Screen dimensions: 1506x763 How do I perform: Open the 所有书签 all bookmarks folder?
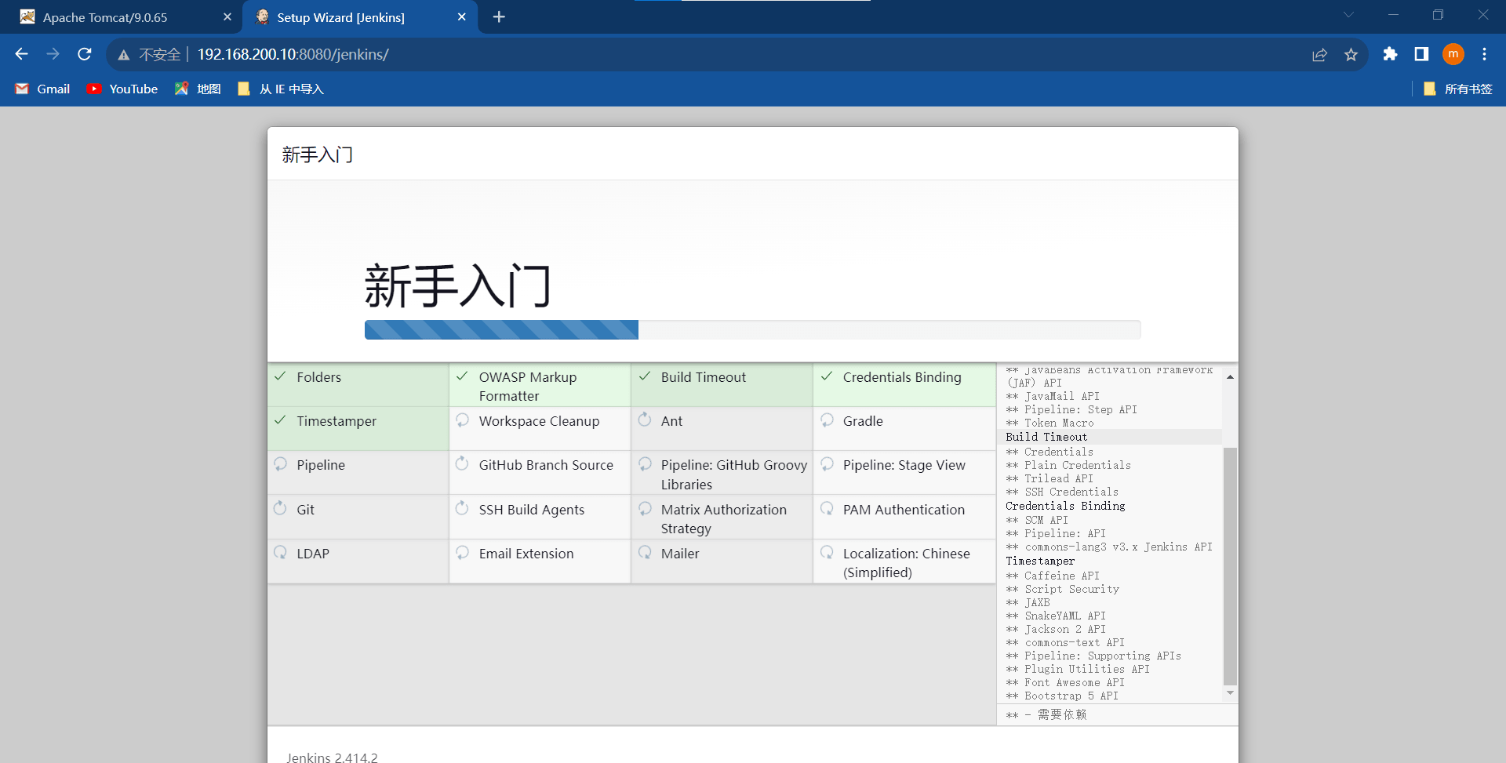1457,89
